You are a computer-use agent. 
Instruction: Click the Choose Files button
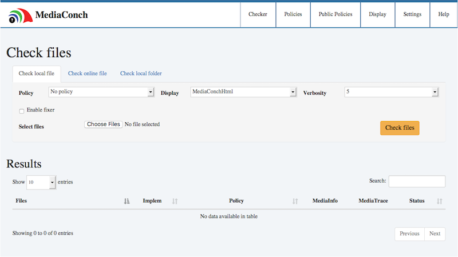(x=104, y=125)
